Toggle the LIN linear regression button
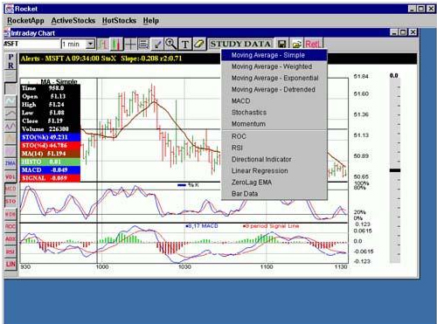This screenshot has height=324, width=437. coord(10,265)
